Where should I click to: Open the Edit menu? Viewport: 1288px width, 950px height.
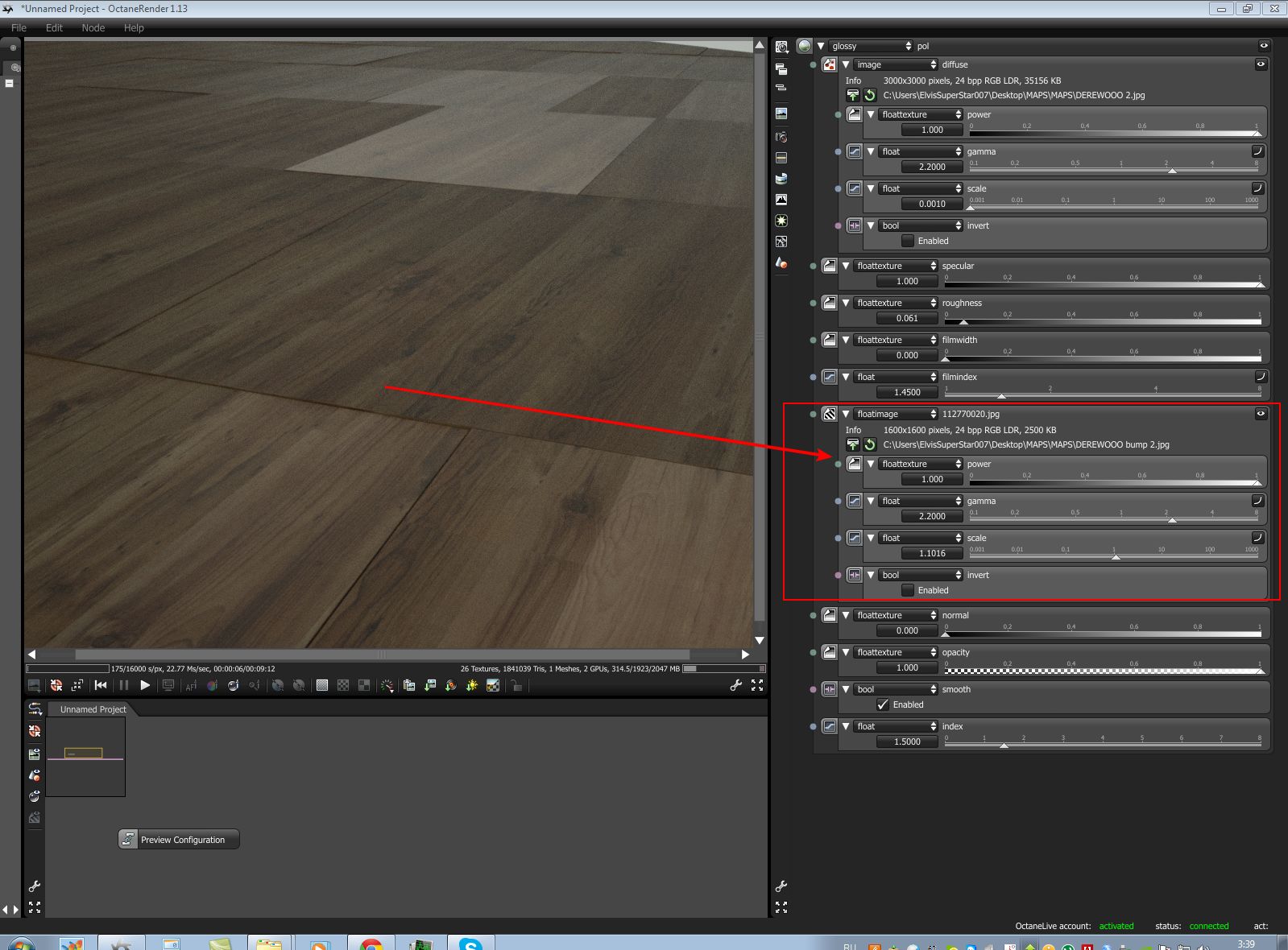pos(54,27)
